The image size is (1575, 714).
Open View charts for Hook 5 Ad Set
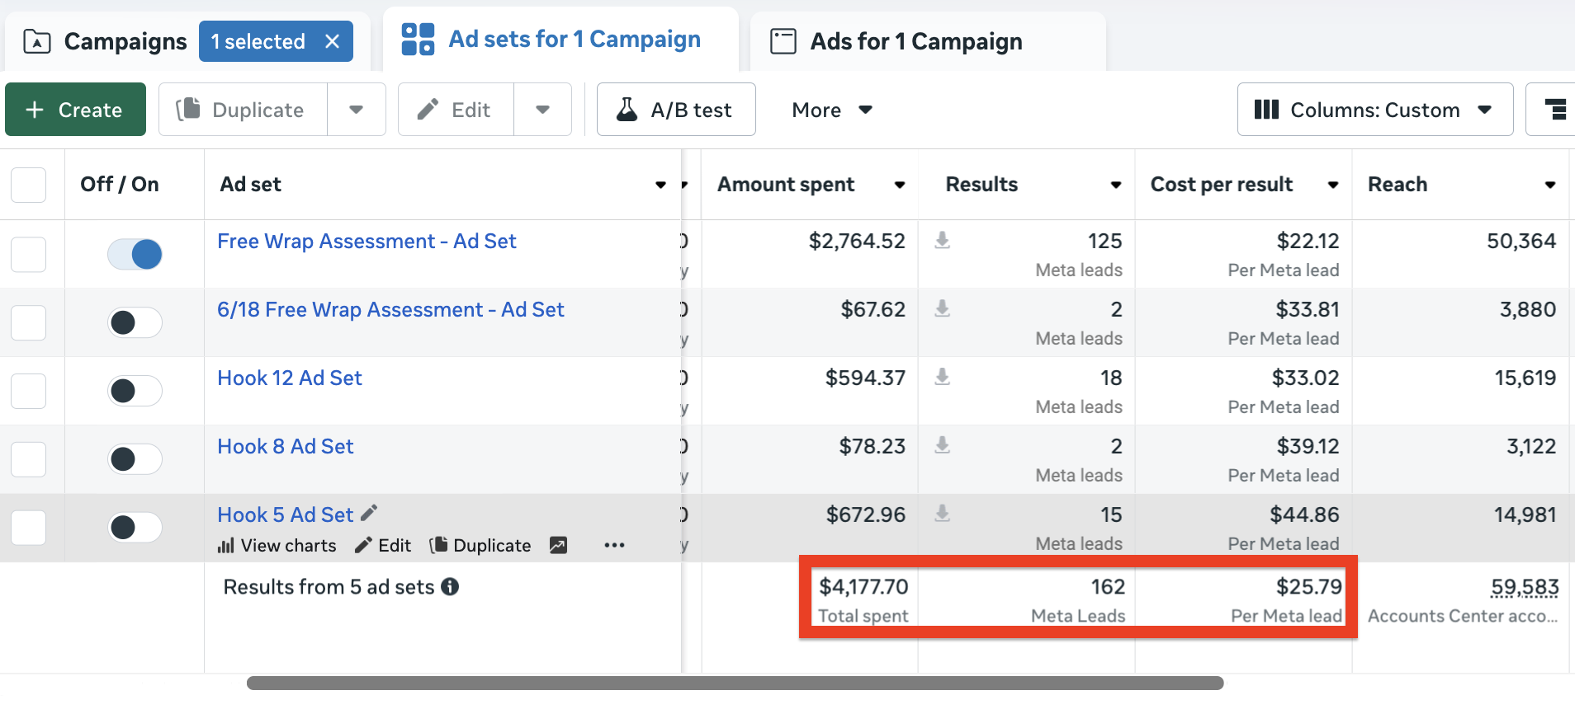(277, 546)
